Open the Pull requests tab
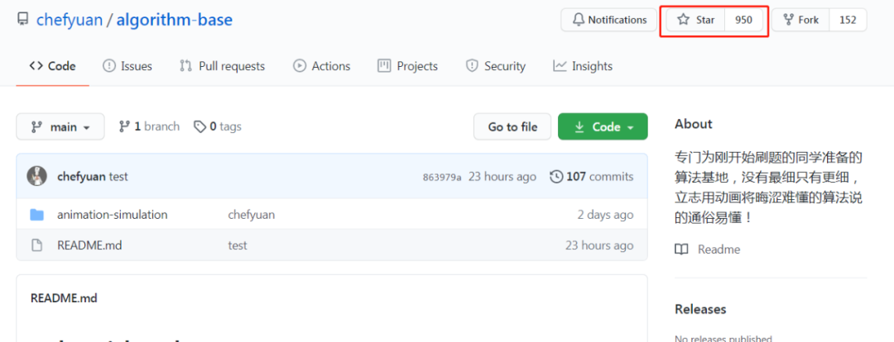 (223, 66)
